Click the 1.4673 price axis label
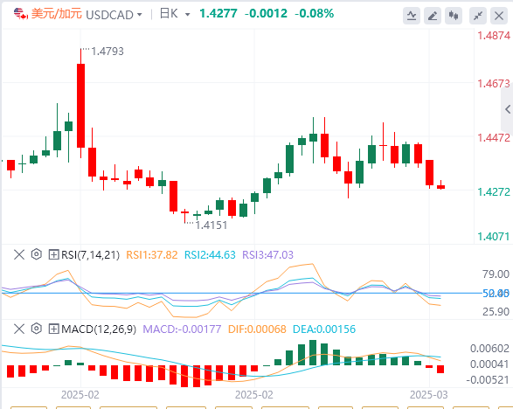 point(494,84)
